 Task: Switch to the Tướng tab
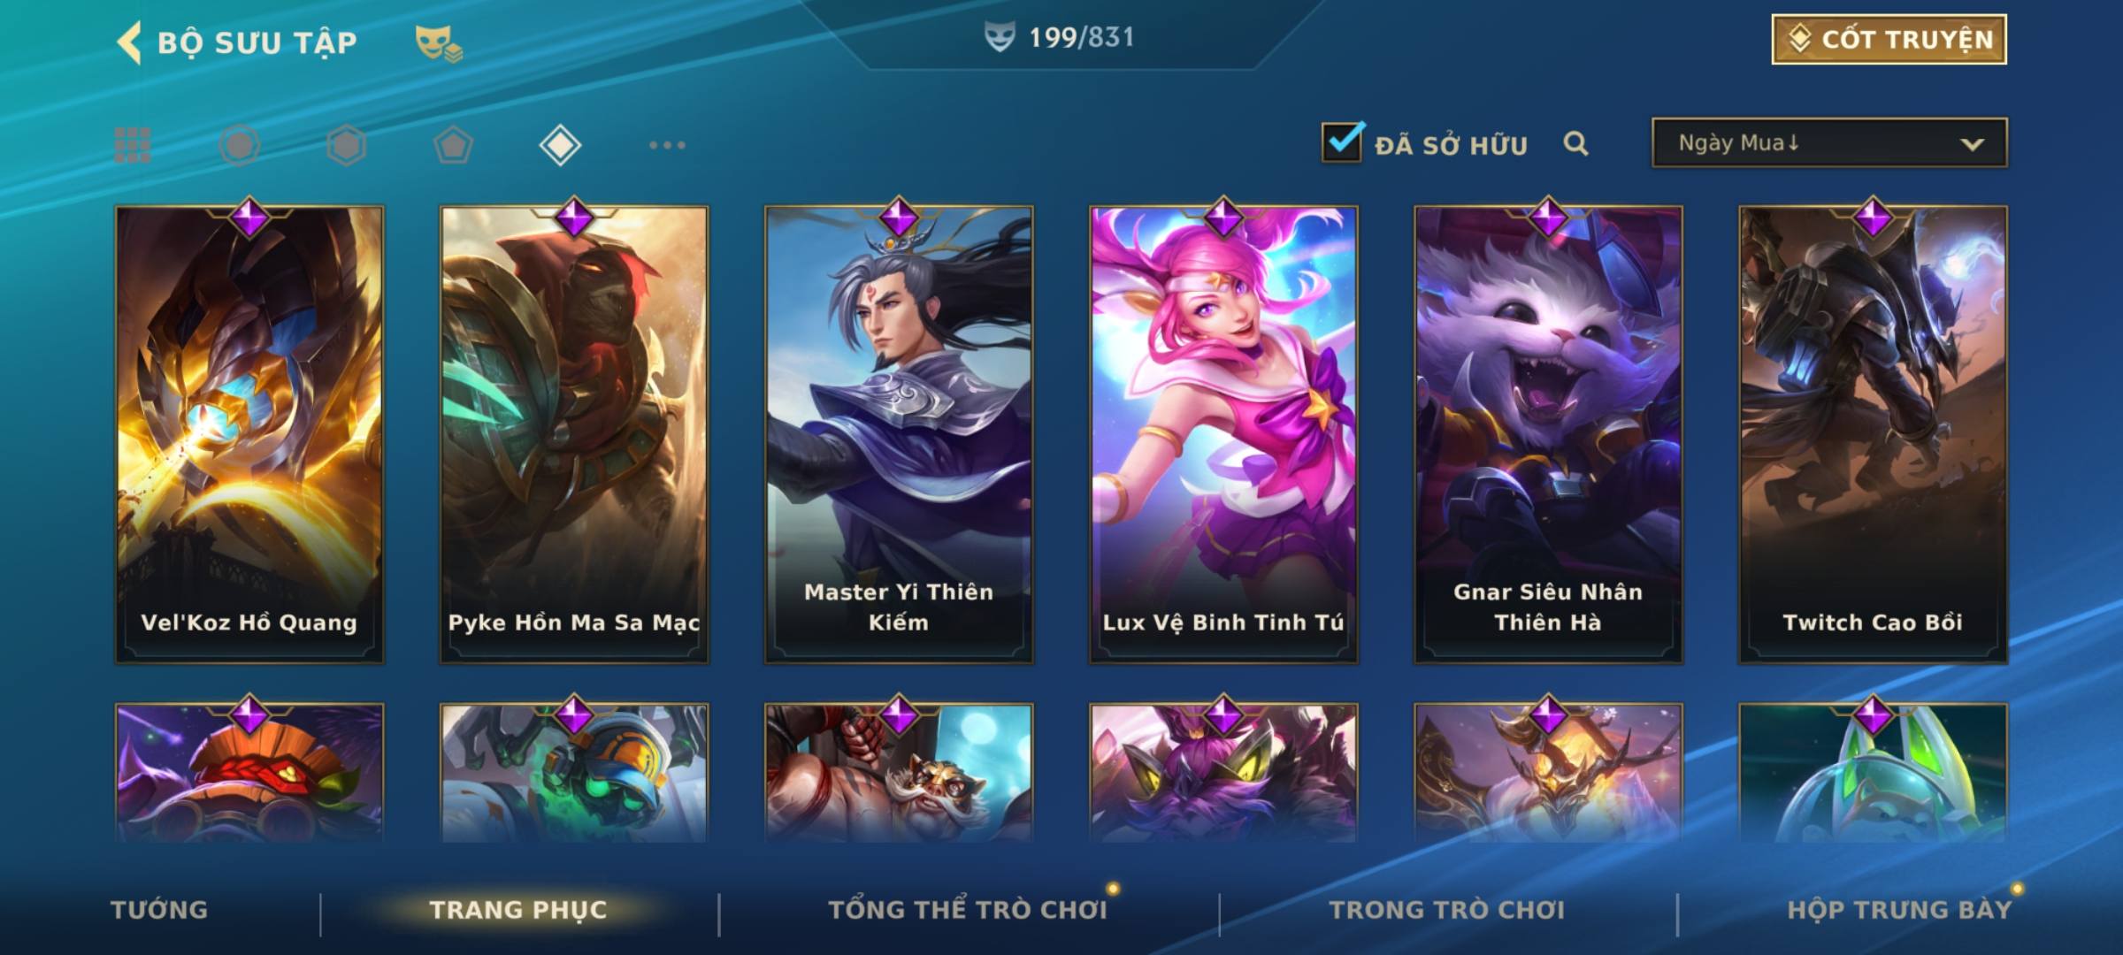click(x=159, y=910)
